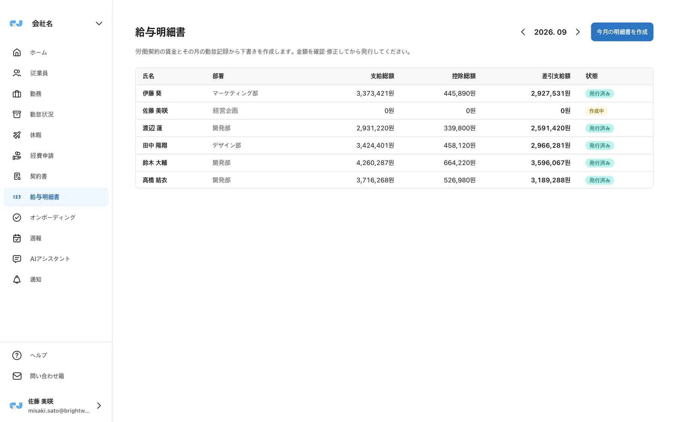Expand the 会社名 company dropdown chevron
Image resolution: width=676 pixels, height=422 pixels.
click(x=99, y=24)
